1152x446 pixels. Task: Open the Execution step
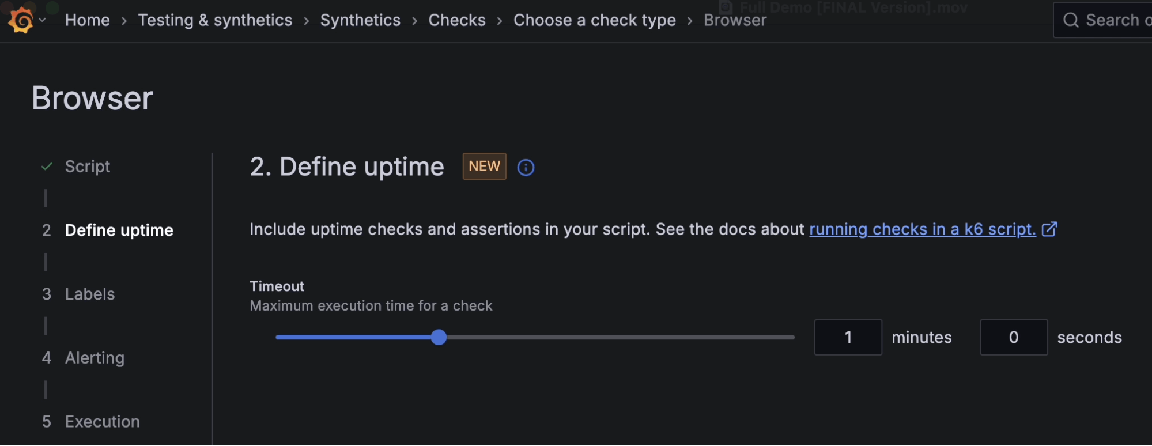[x=102, y=422]
